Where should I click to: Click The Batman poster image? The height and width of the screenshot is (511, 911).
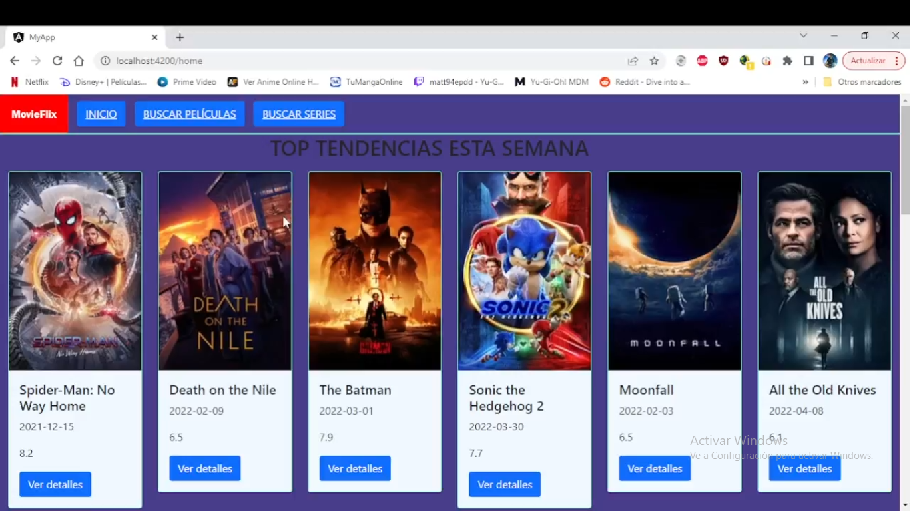[375, 271]
